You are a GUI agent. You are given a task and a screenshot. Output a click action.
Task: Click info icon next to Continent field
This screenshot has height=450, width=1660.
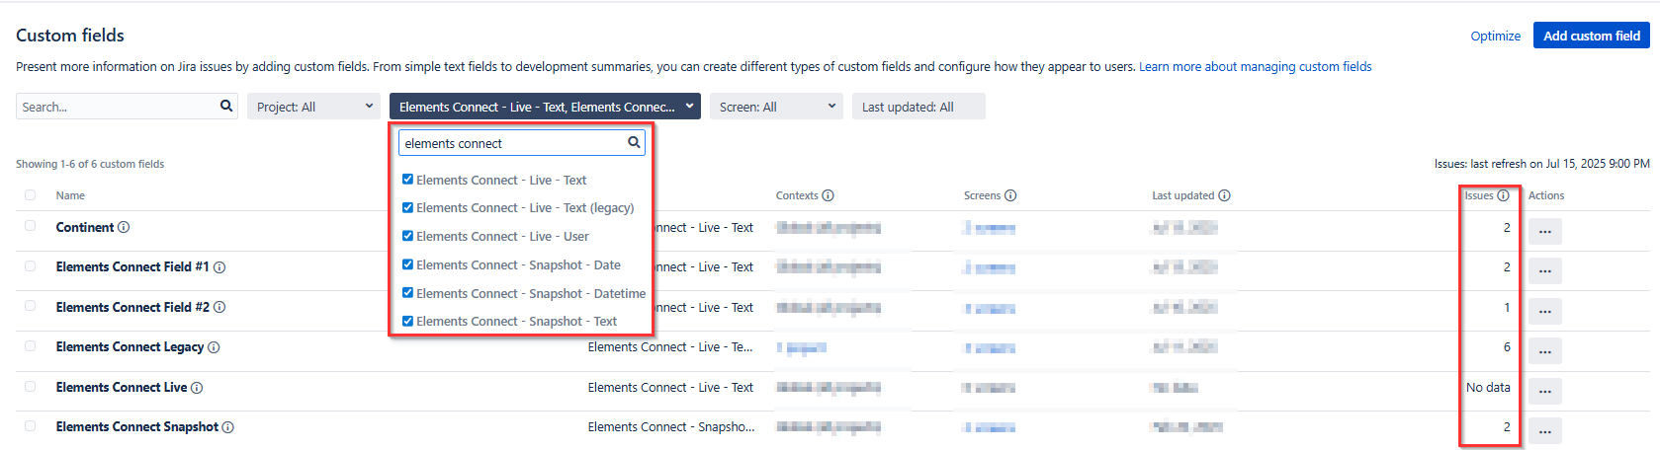click(x=124, y=228)
